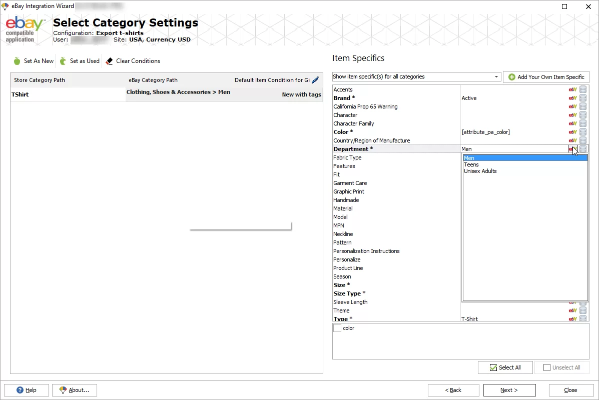Enable the color checkbox in the bottom panel
Image resolution: width=599 pixels, height=400 pixels.
337,328
